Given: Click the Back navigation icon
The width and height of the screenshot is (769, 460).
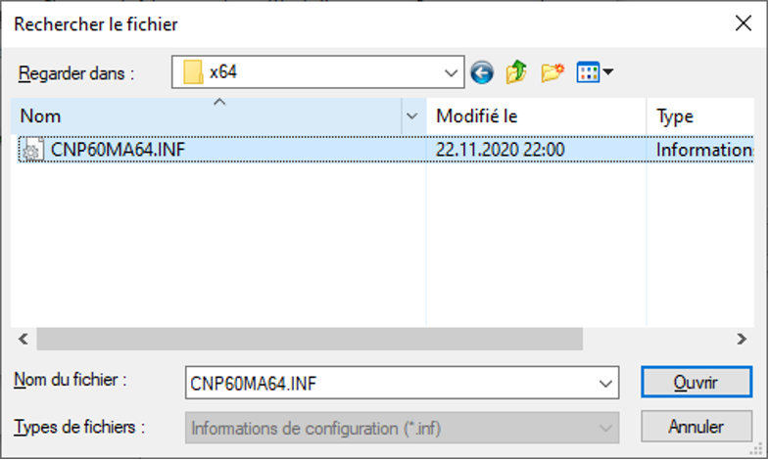Looking at the screenshot, I should tap(481, 72).
